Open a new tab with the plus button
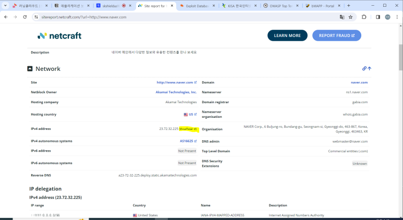 click(x=349, y=5)
